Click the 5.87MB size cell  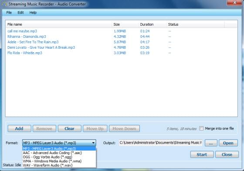(x=120, y=42)
